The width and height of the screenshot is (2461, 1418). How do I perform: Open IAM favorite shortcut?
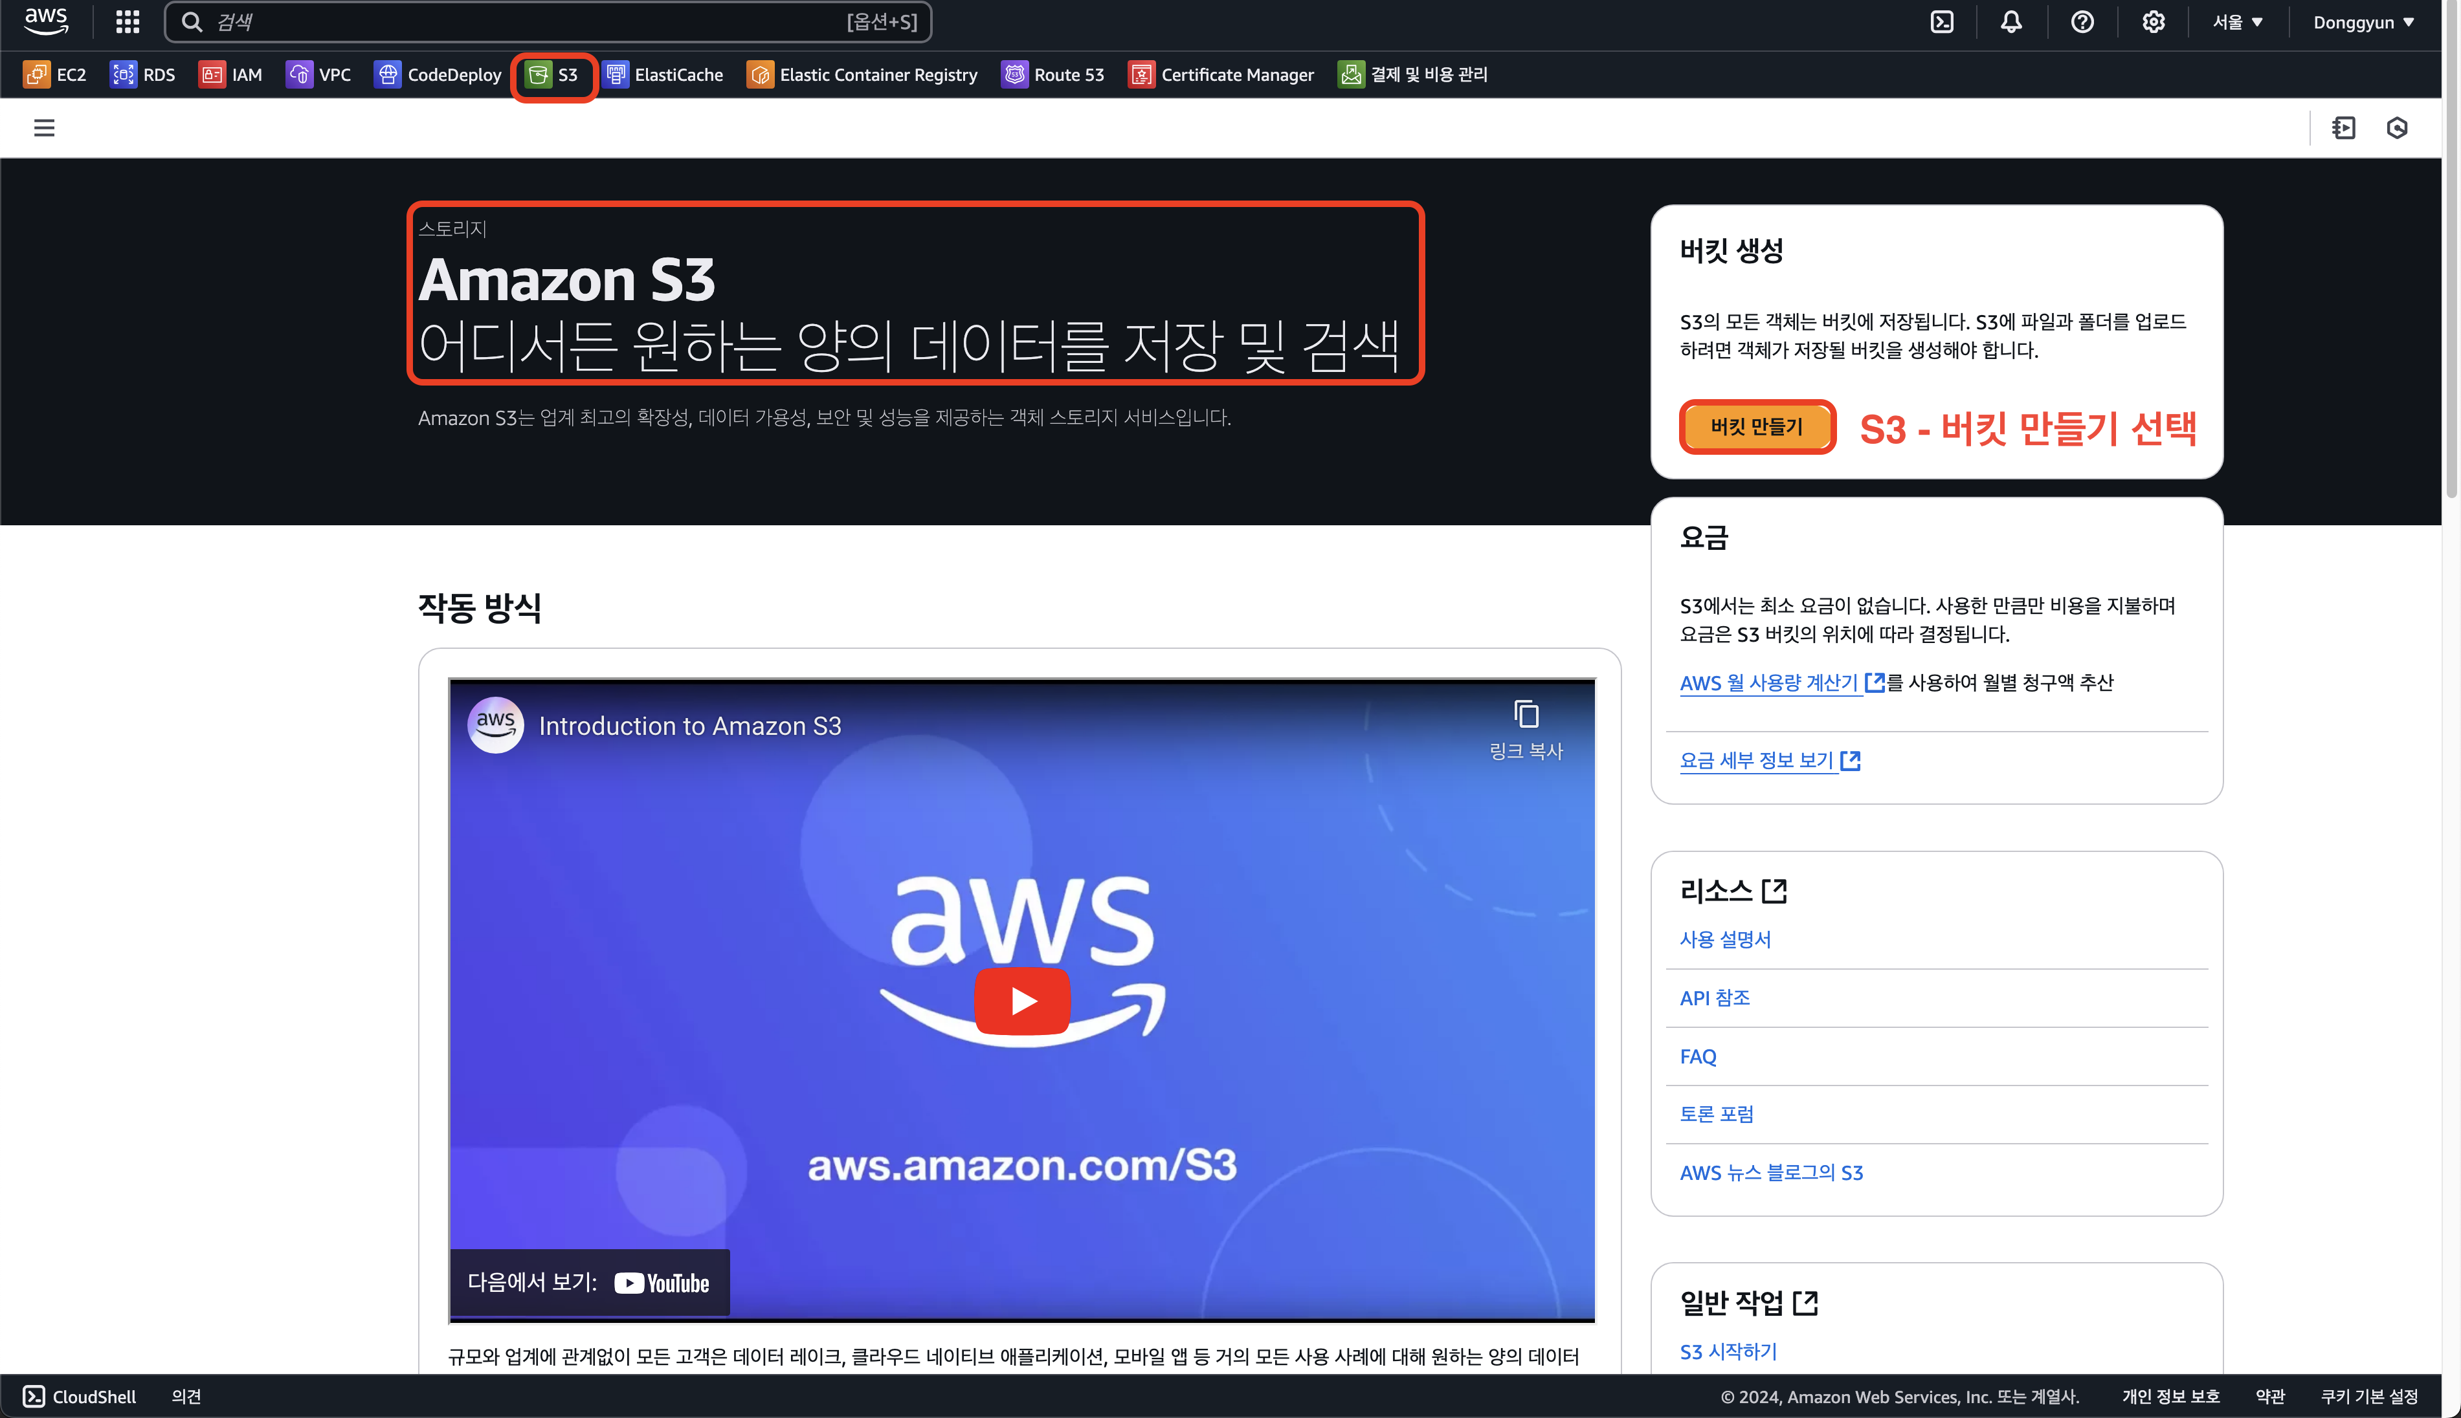click(231, 75)
